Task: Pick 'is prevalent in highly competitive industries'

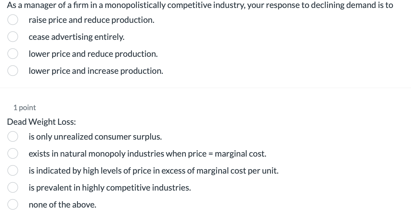Action: pyautogui.click(x=12, y=188)
